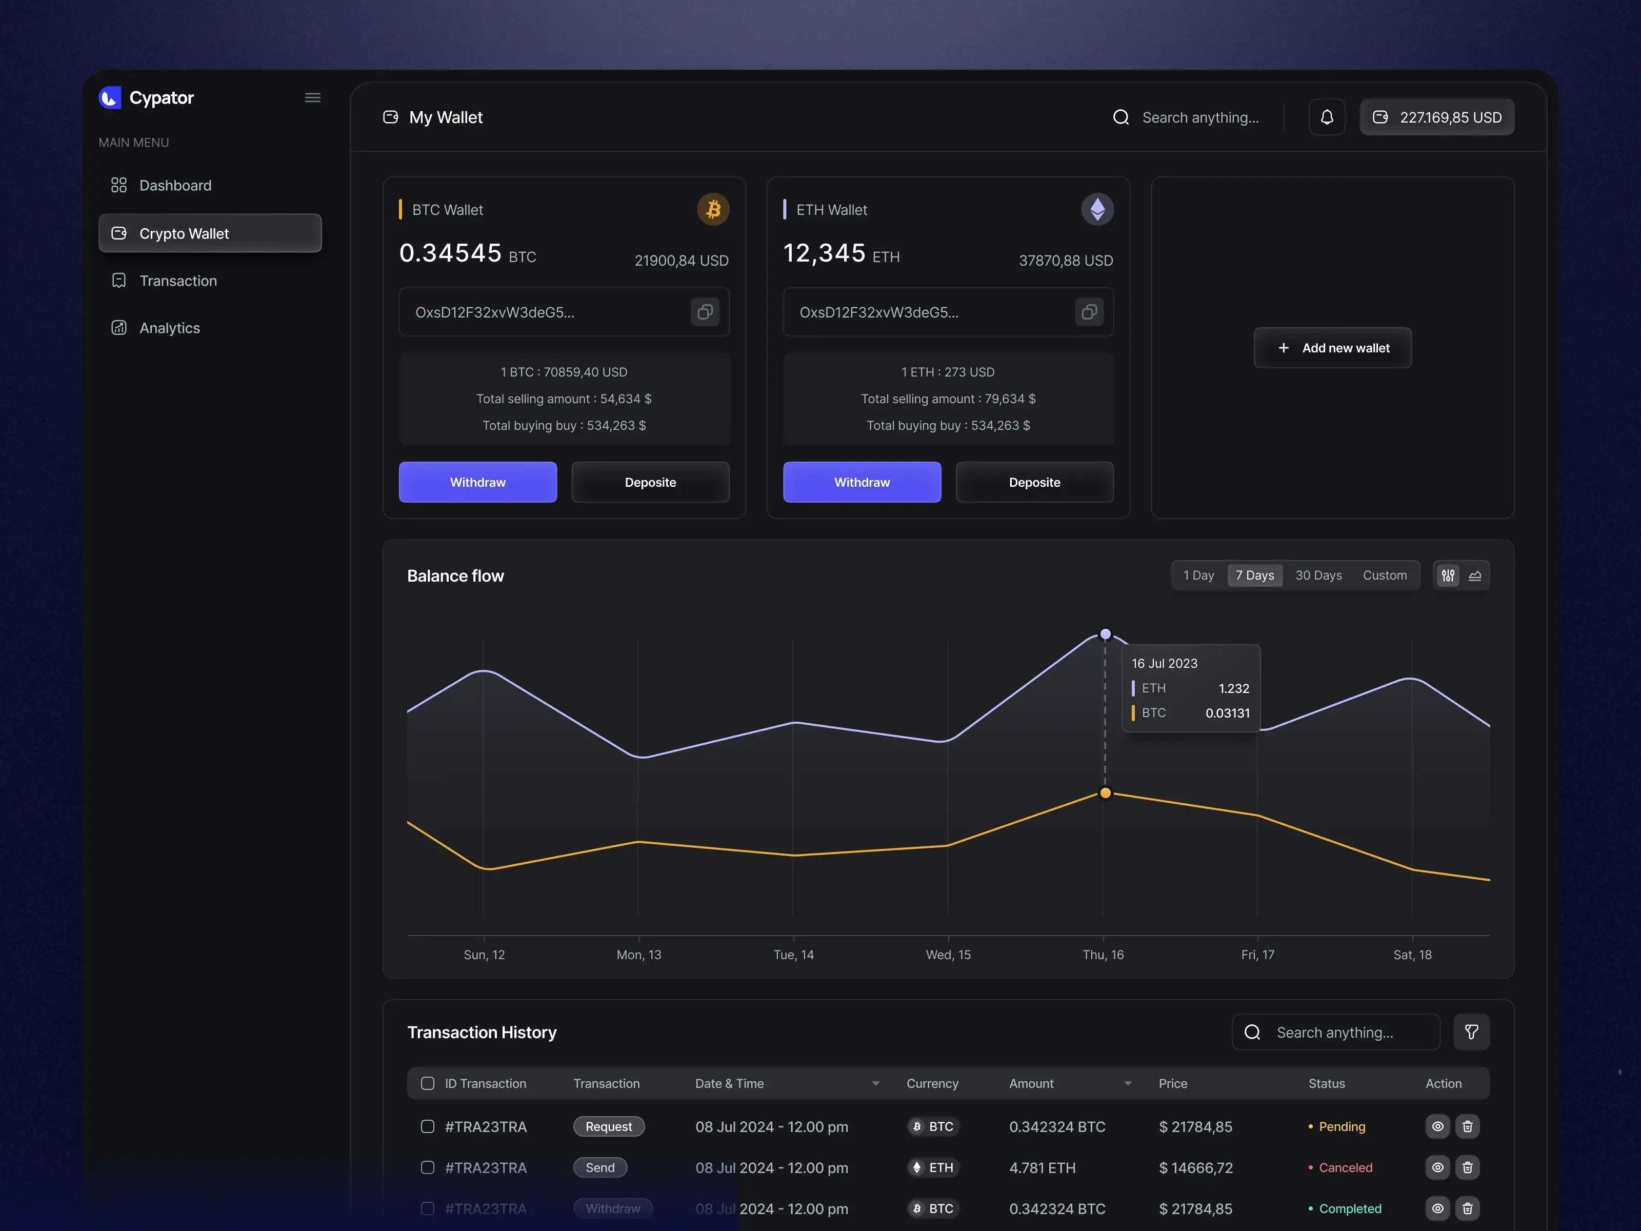Open the 227.169,85 USD balance selector

coord(1436,117)
